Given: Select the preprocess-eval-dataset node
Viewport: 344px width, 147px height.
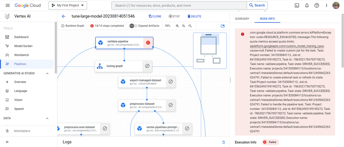Looking at the screenshot, I should tap(83, 129).
